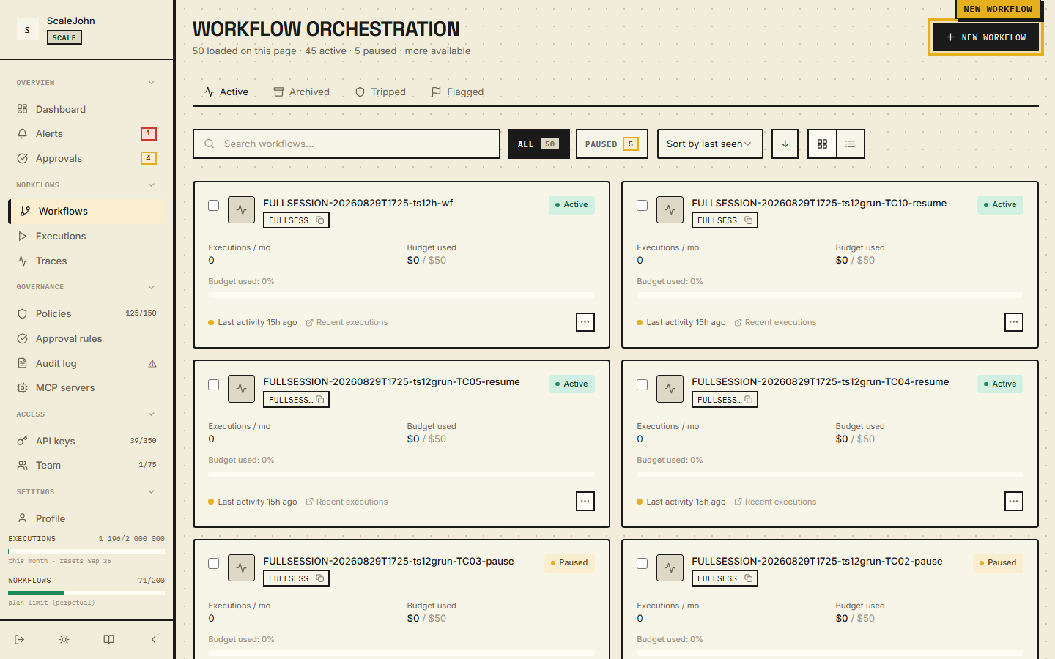Open Recent executions for ts12h-wf
The image size is (1055, 659).
(347, 322)
